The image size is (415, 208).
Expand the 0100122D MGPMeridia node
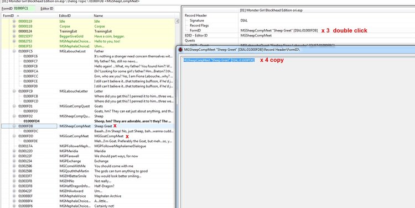pos(14,151)
